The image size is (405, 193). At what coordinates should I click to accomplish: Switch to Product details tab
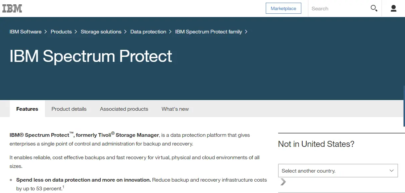(69, 109)
